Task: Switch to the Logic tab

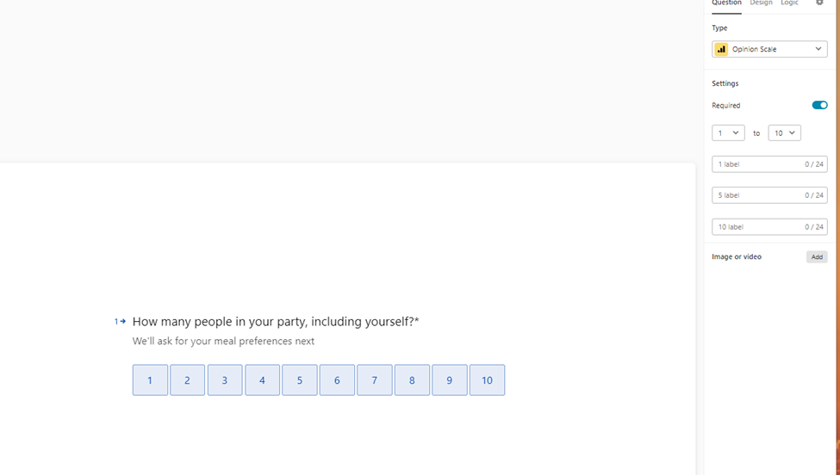Action: [790, 3]
